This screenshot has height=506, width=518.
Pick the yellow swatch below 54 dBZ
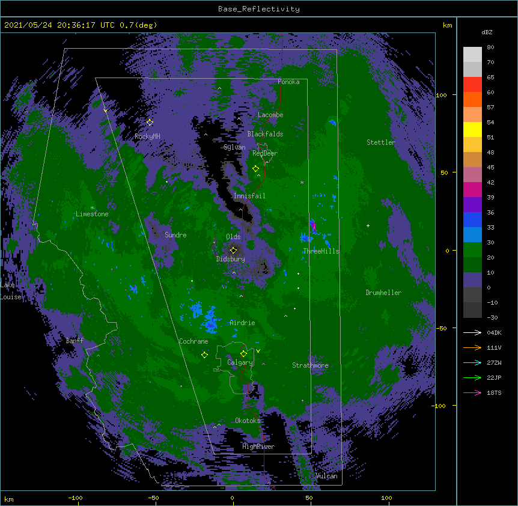tap(472, 129)
